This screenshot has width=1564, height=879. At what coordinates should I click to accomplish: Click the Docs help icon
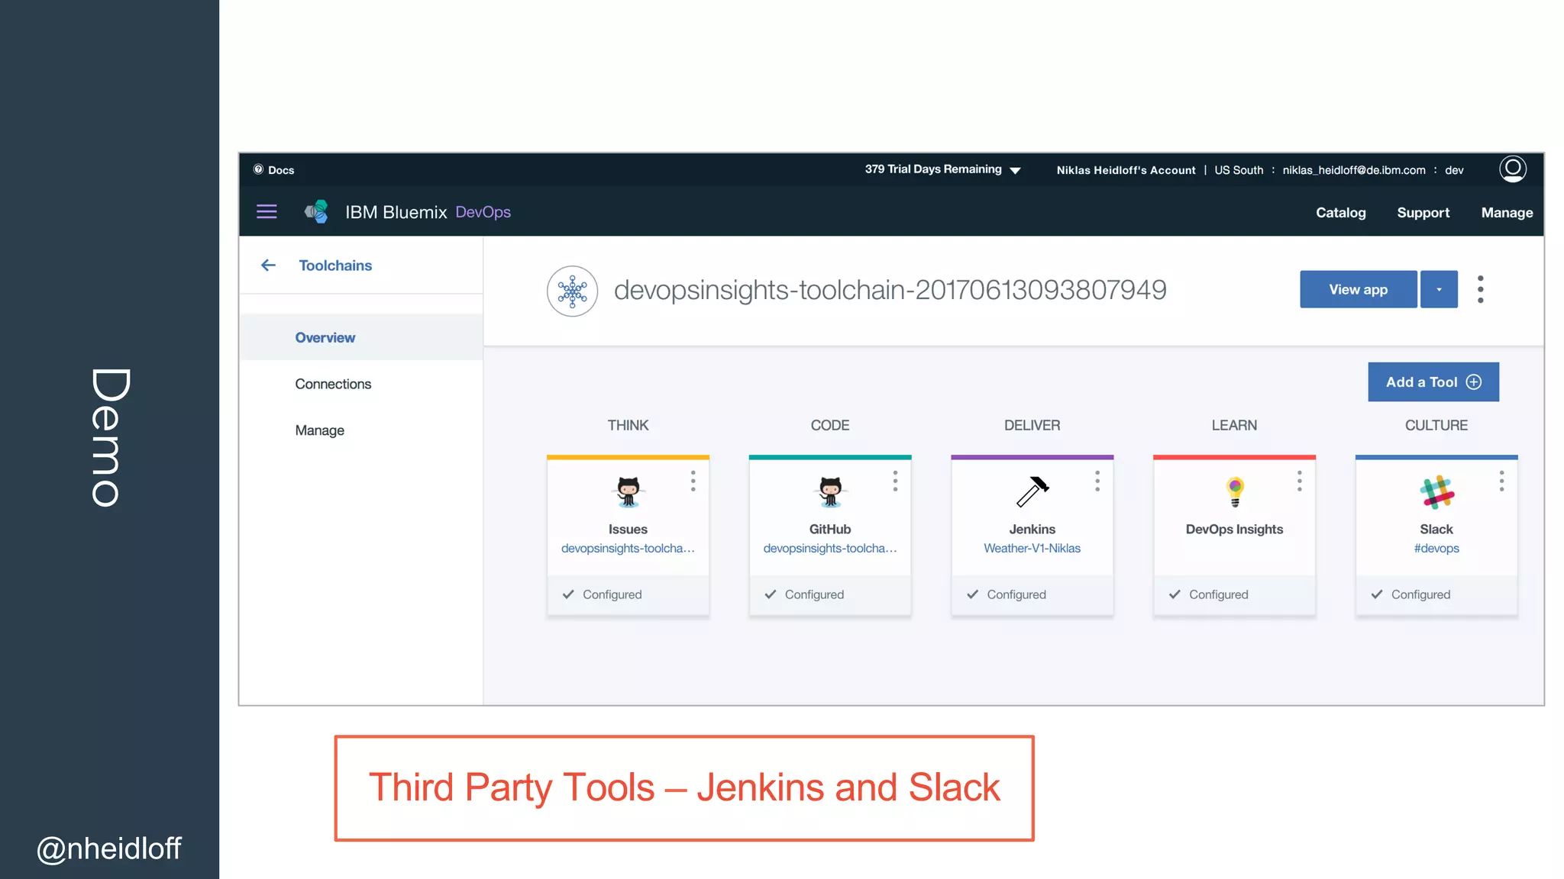tap(258, 169)
